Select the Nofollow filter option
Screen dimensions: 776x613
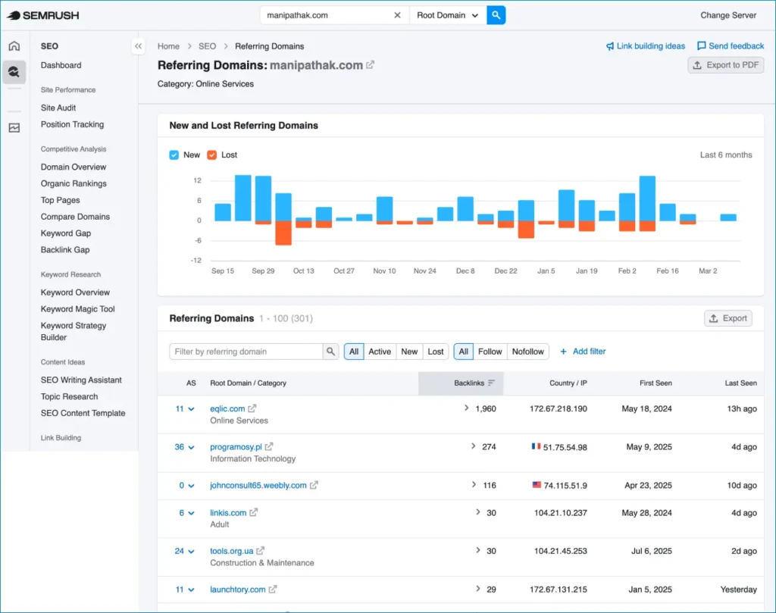pyautogui.click(x=527, y=352)
